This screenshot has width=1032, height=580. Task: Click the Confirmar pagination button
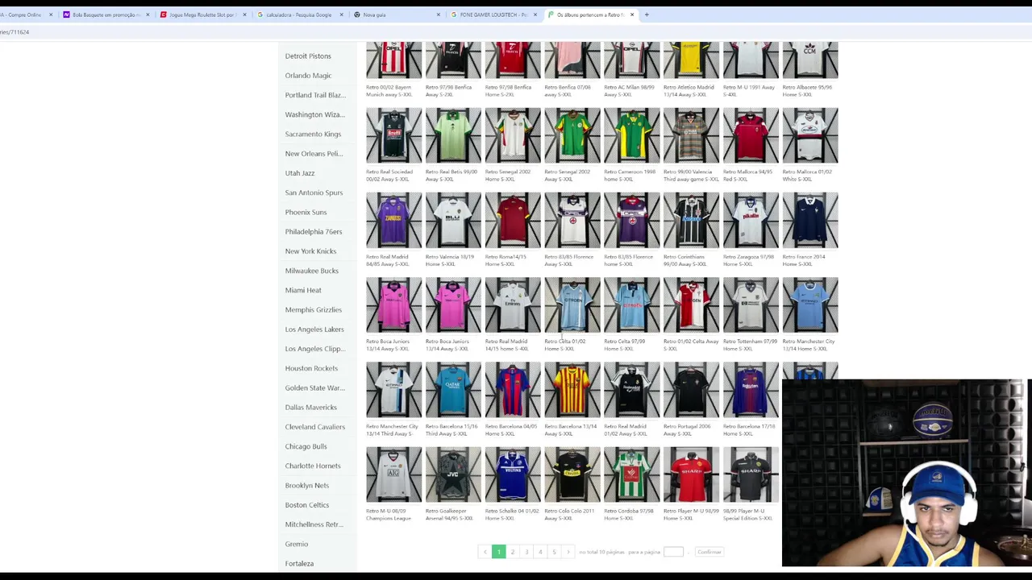pyautogui.click(x=709, y=552)
